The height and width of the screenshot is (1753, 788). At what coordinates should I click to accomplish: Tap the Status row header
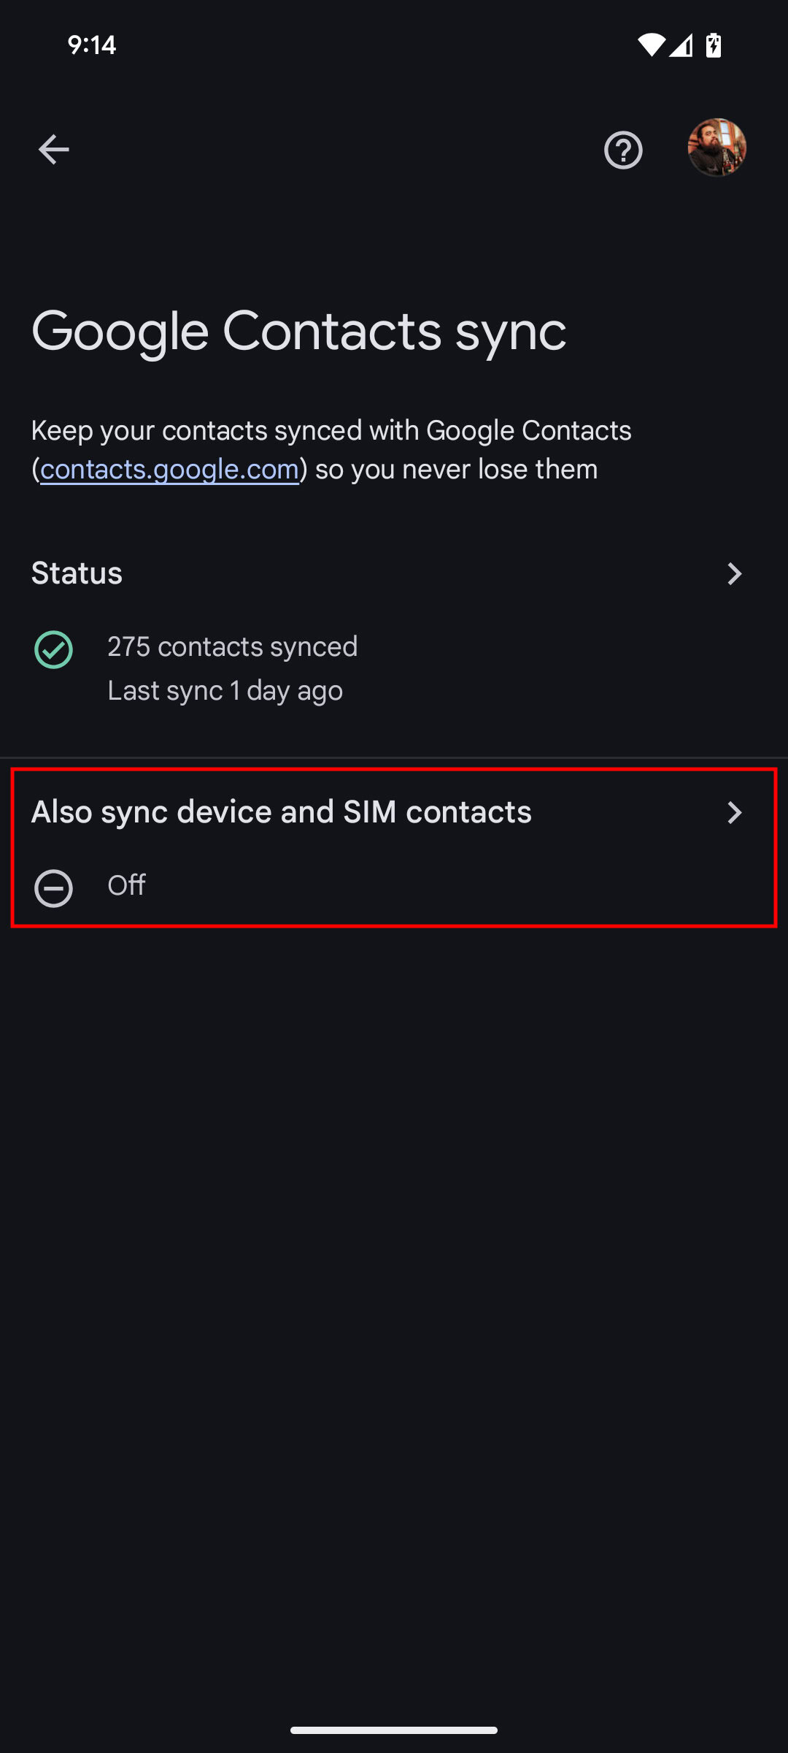[77, 573]
